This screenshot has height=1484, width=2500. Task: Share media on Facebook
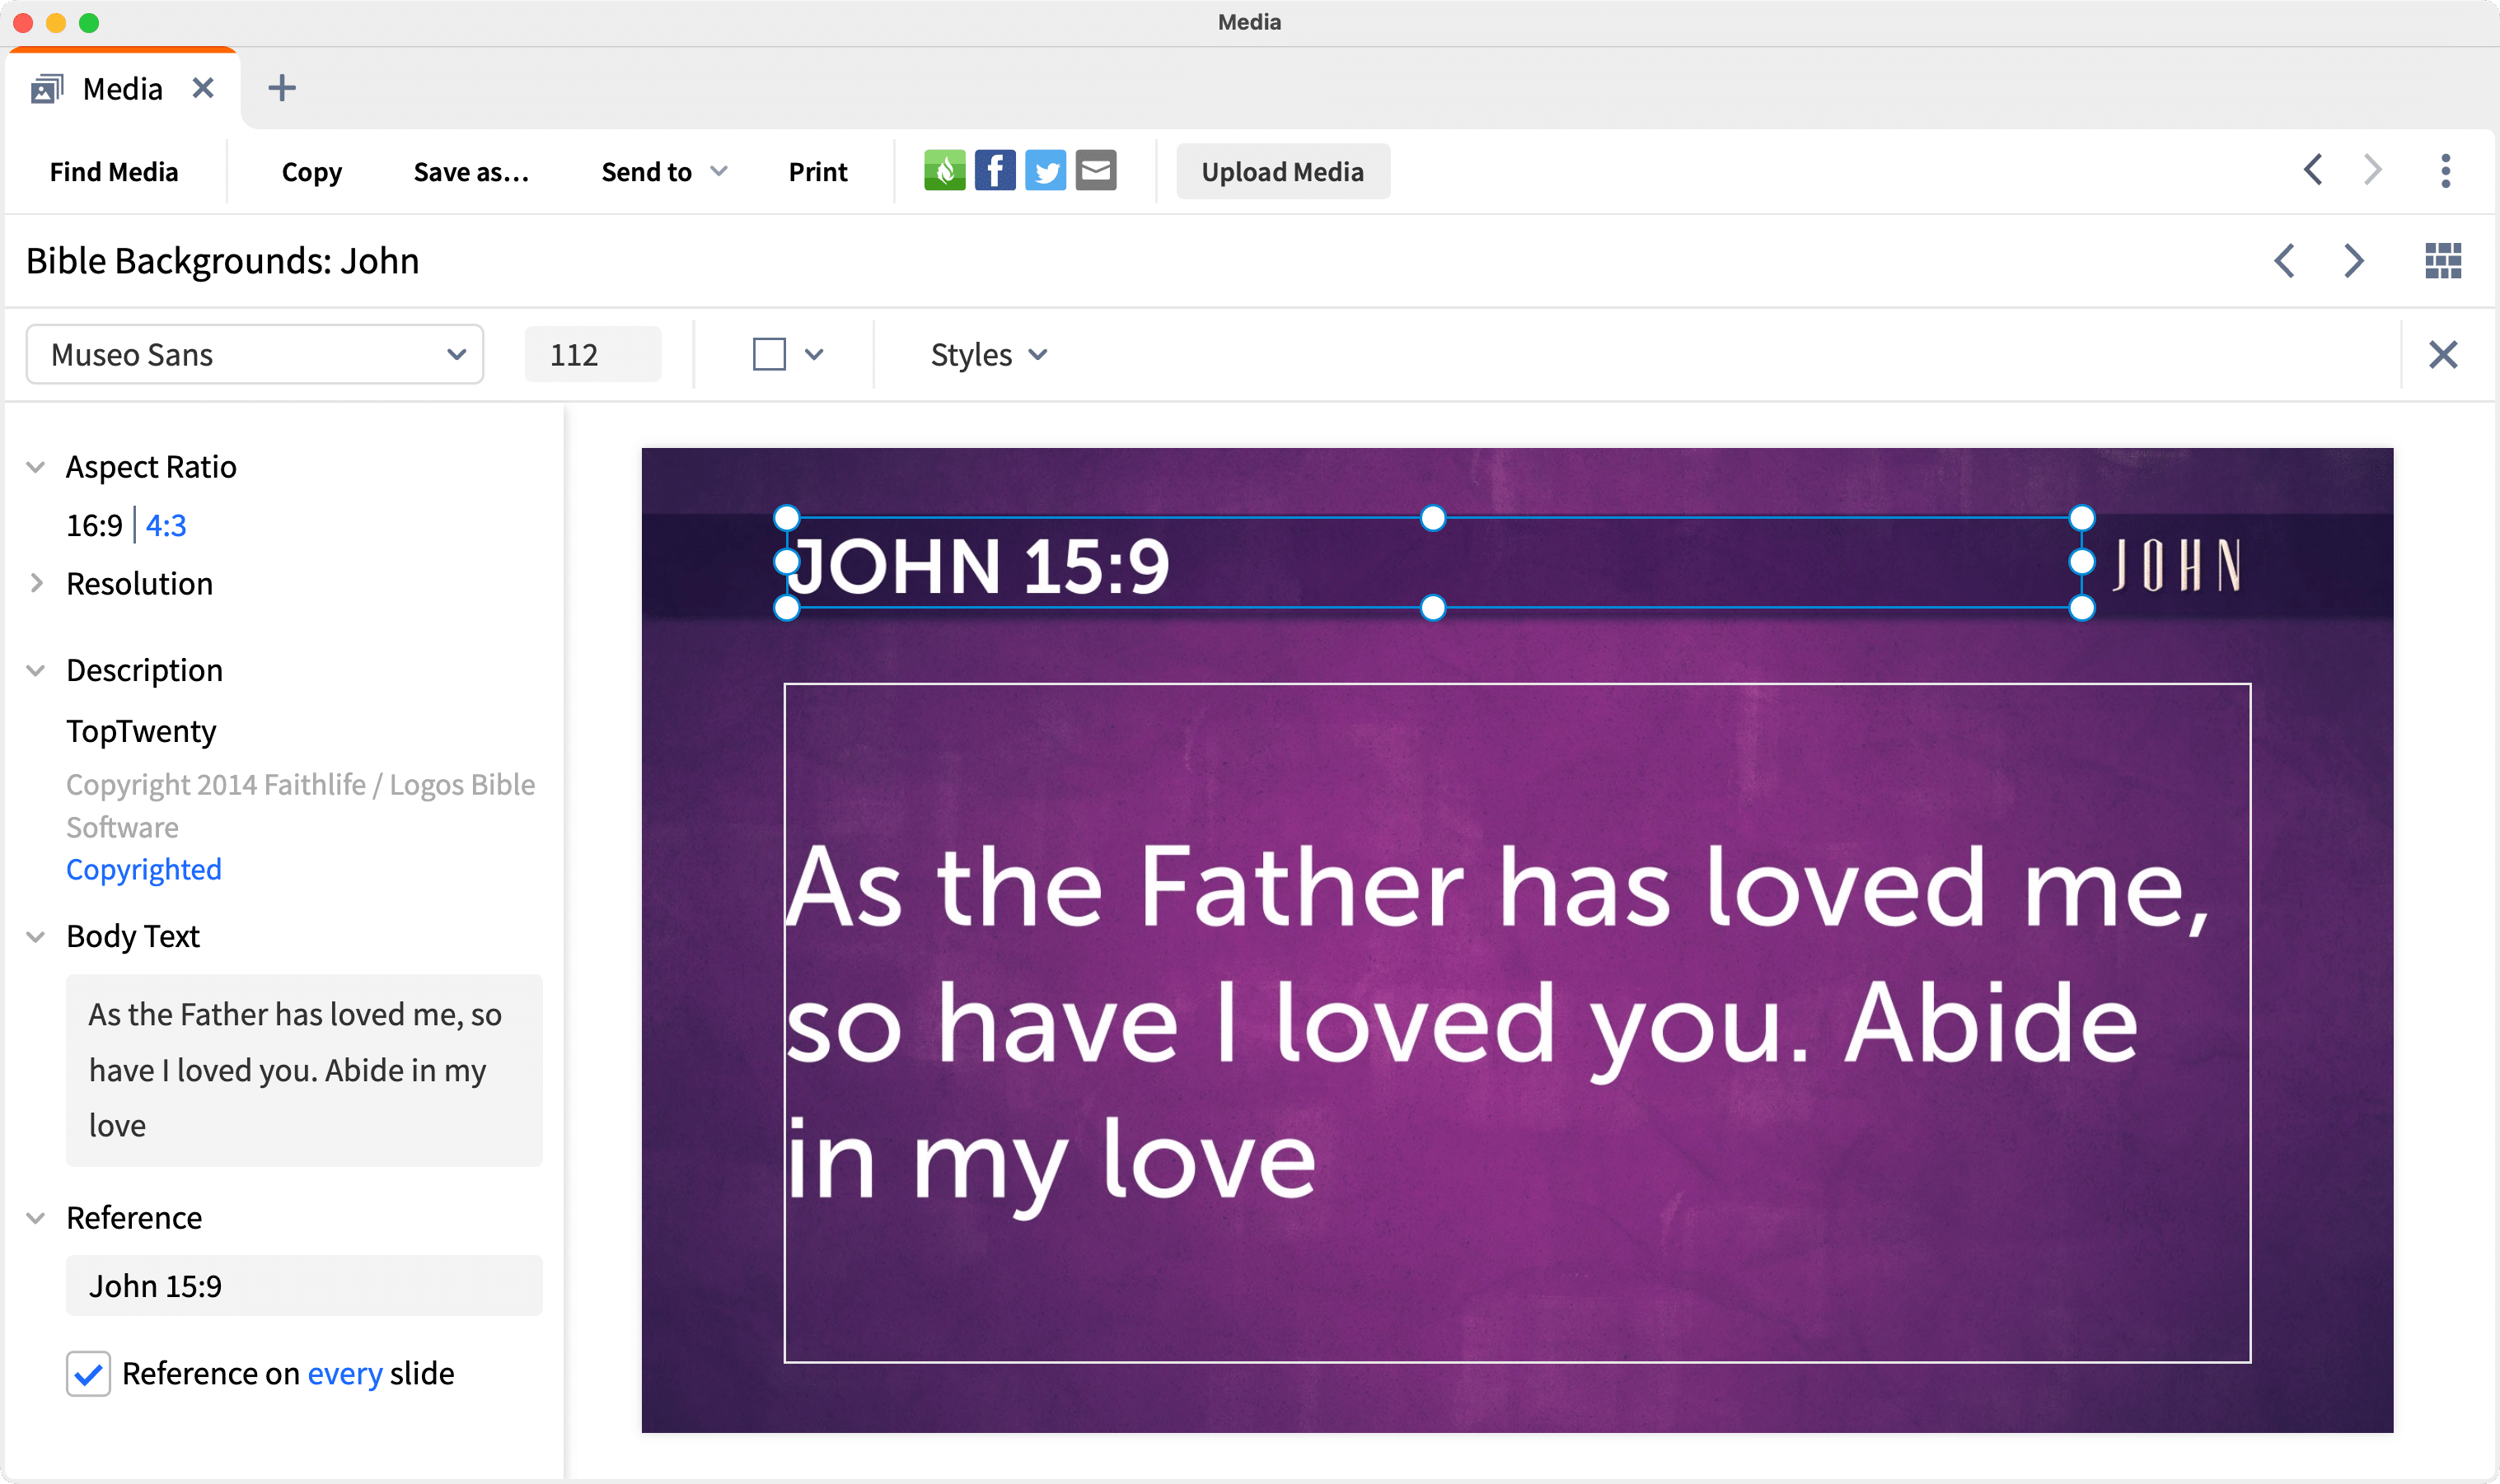(x=995, y=171)
